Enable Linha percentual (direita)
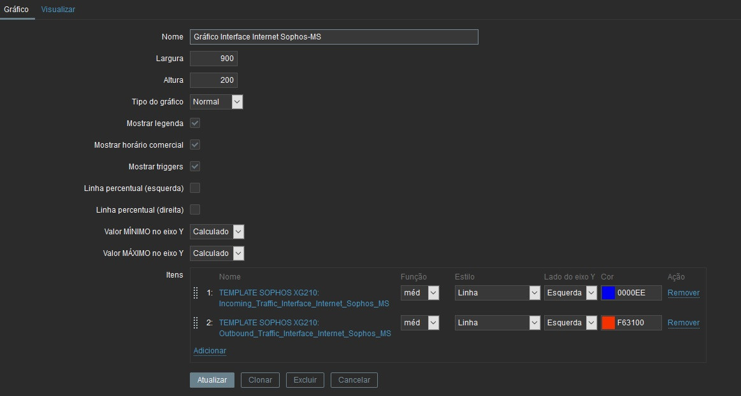 coord(195,209)
